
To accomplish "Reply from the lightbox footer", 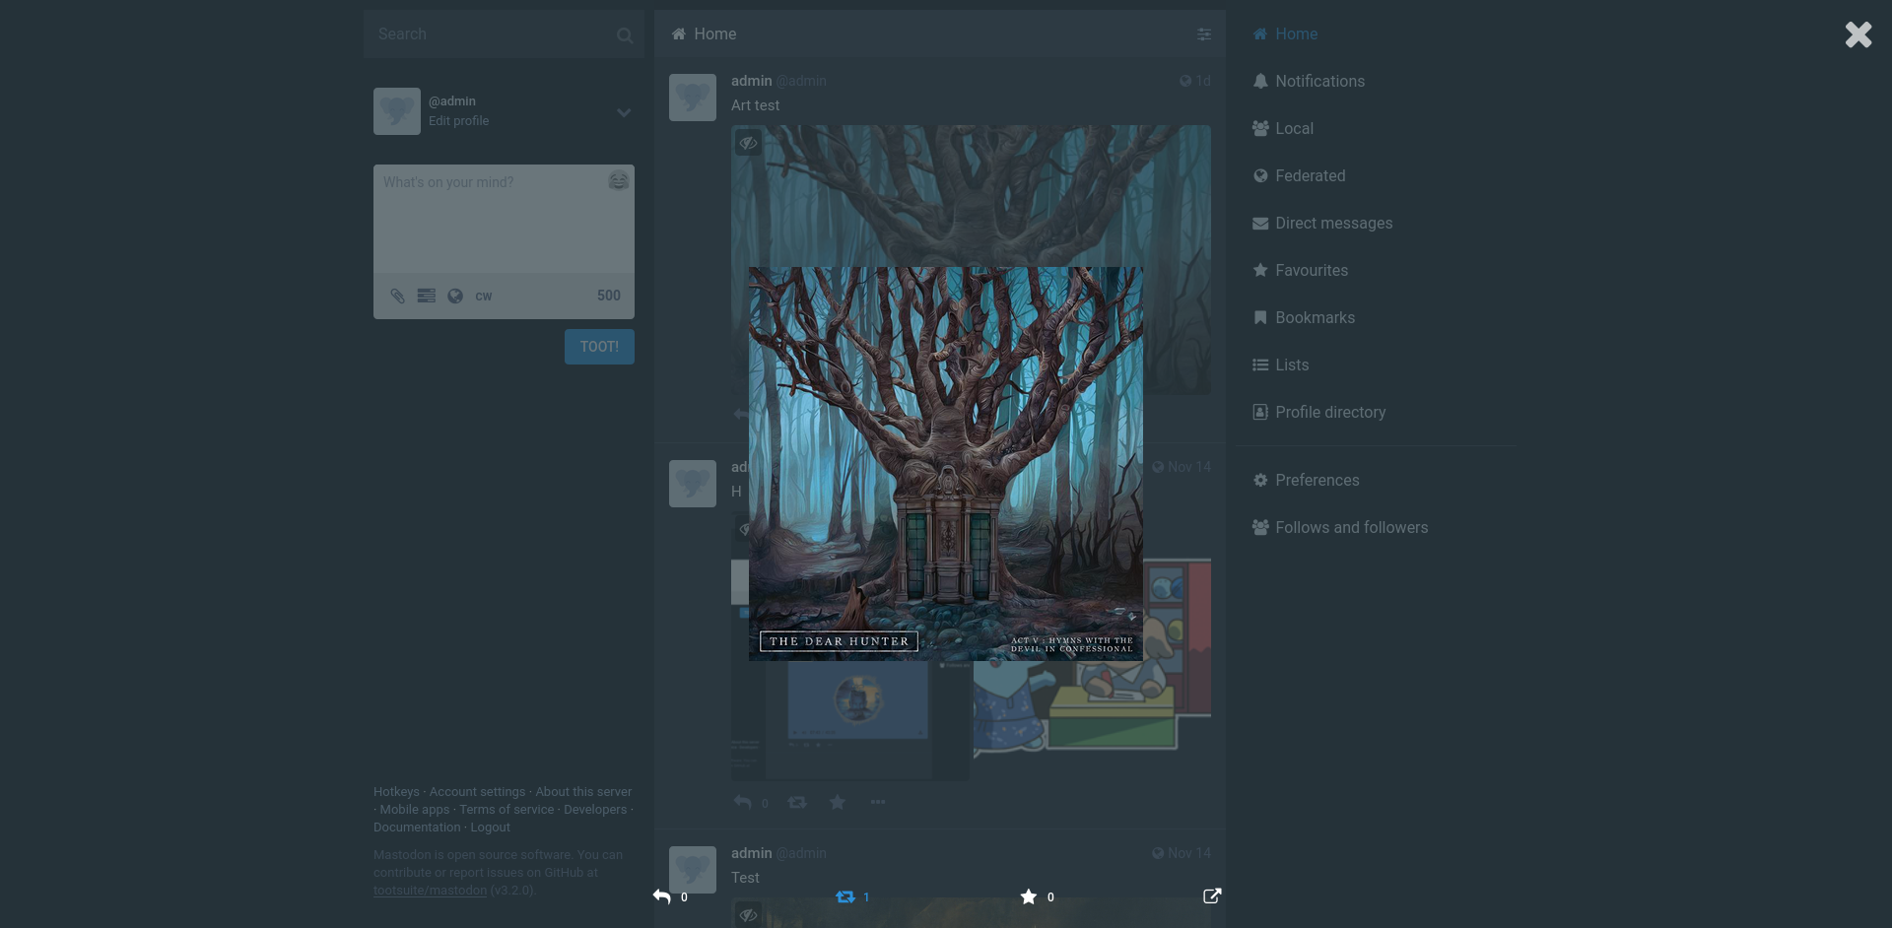I will click(x=662, y=896).
